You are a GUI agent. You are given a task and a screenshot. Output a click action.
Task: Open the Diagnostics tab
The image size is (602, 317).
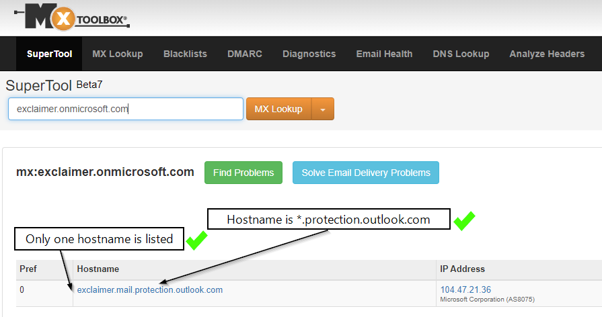coord(309,54)
